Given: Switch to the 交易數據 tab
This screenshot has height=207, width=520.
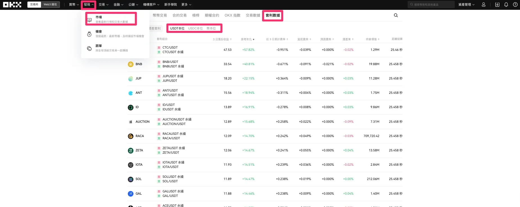Looking at the screenshot, I should coord(253,15).
